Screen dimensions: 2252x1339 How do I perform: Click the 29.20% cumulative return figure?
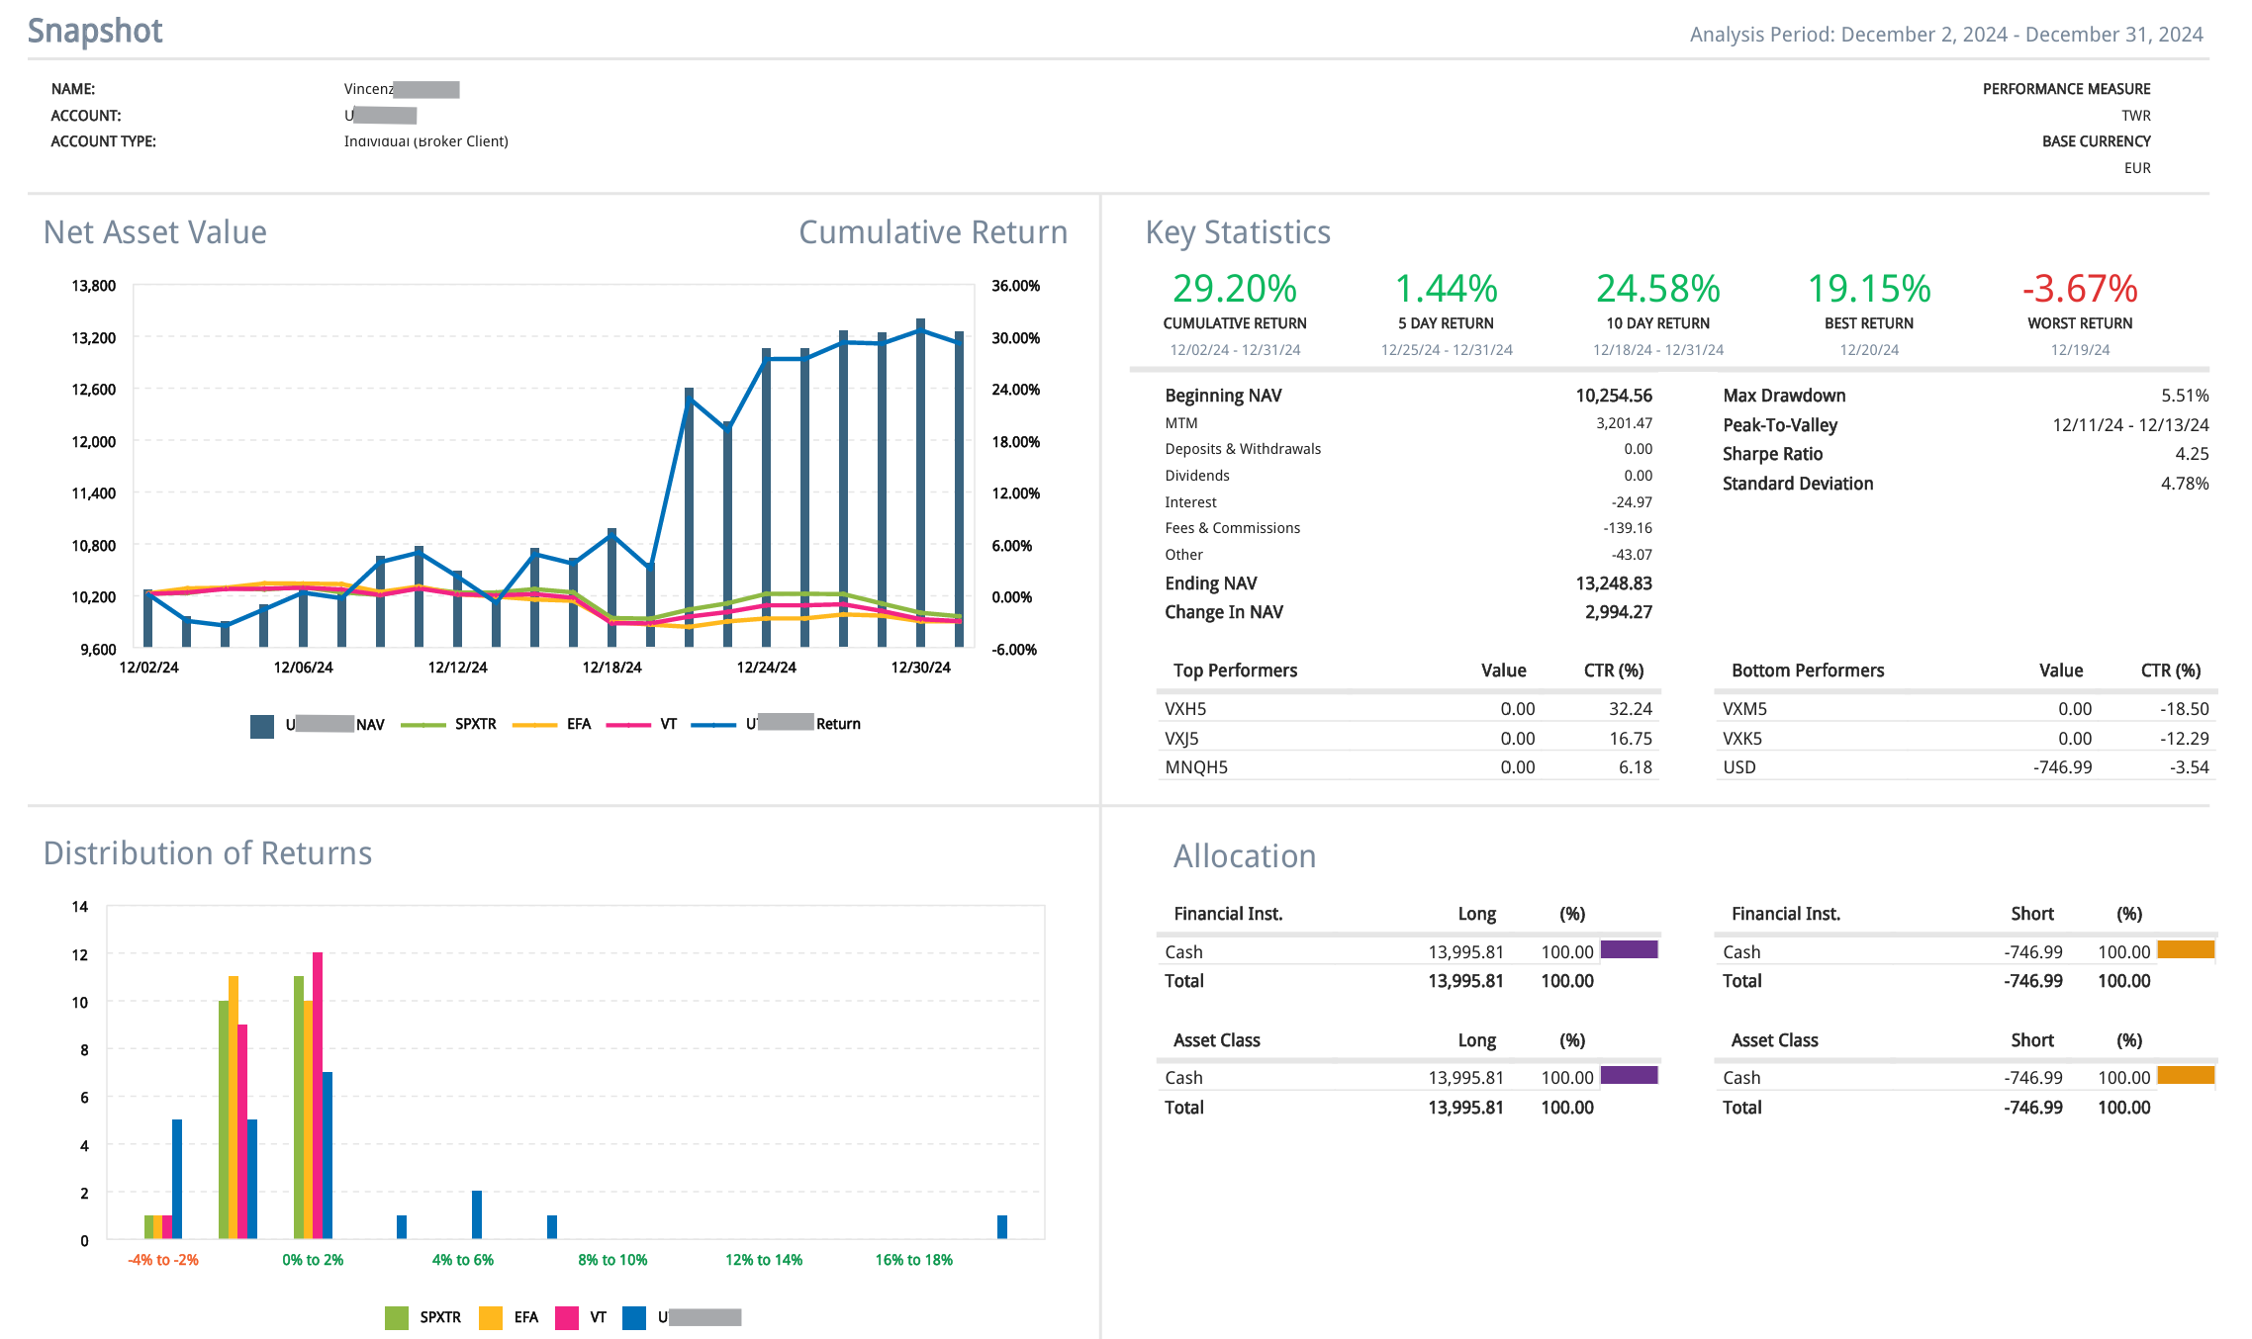pyautogui.click(x=1234, y=289)
